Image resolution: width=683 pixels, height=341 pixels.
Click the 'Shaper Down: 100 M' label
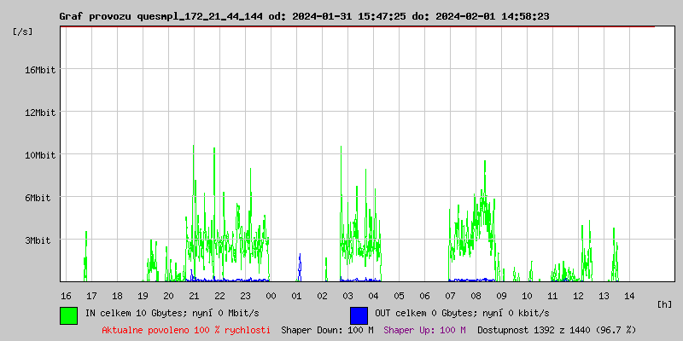[x=327, y=330]
